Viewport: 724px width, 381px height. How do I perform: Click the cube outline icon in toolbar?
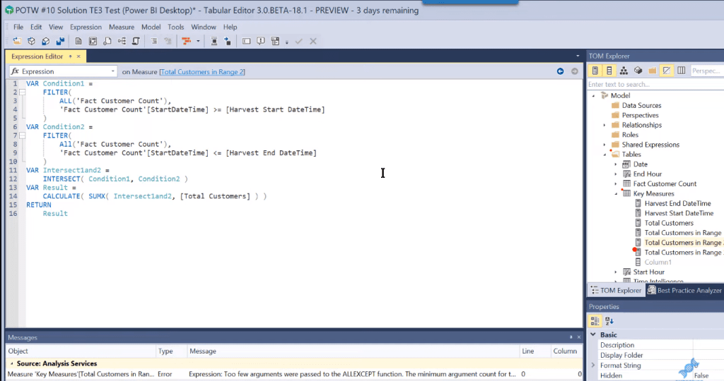[x=31, y=42]
